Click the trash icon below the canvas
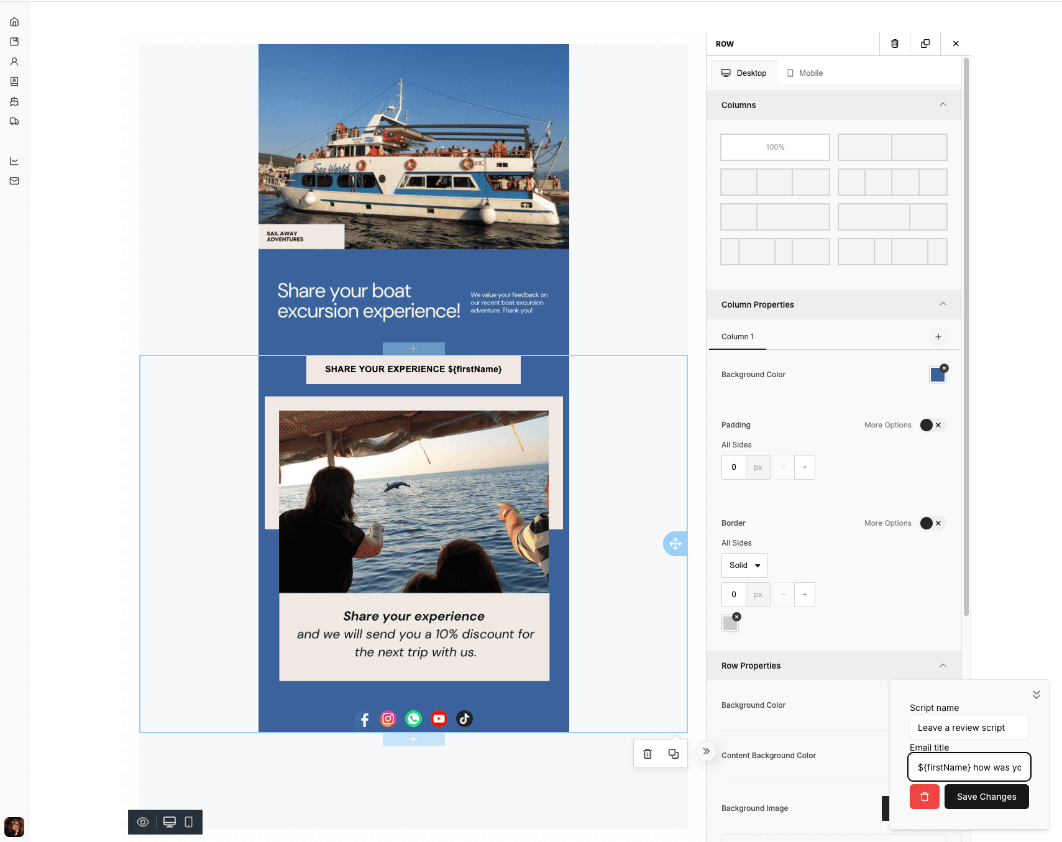The width and height of the screenshot is (1062, 842). [648, 754]
